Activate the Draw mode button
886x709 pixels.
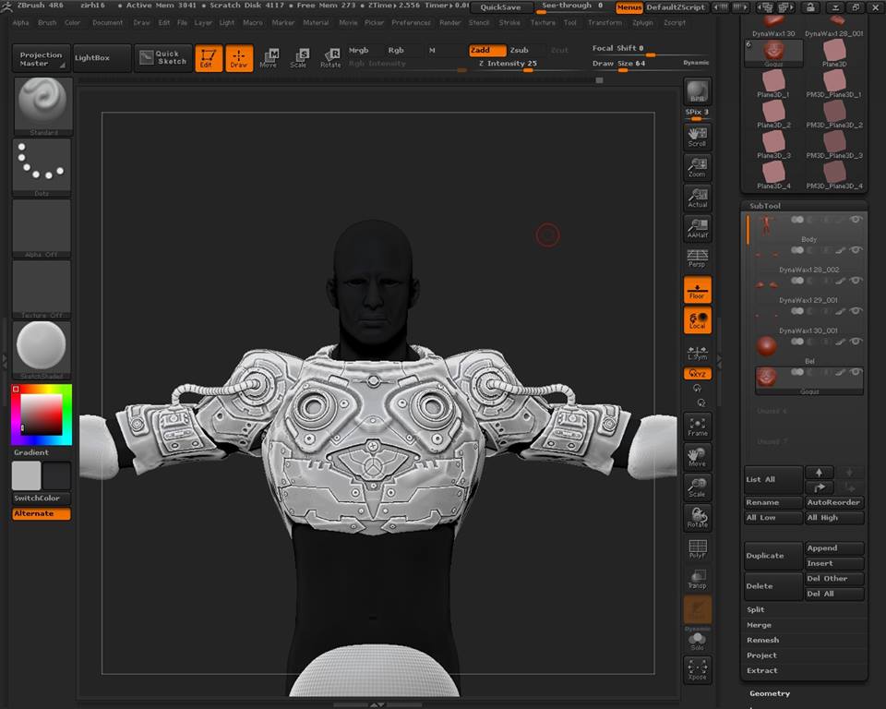[x=239, y=58]
